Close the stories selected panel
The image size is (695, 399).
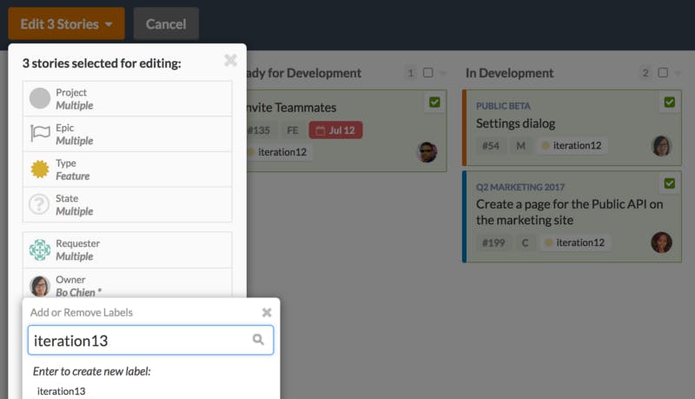(x=230, y=60)
